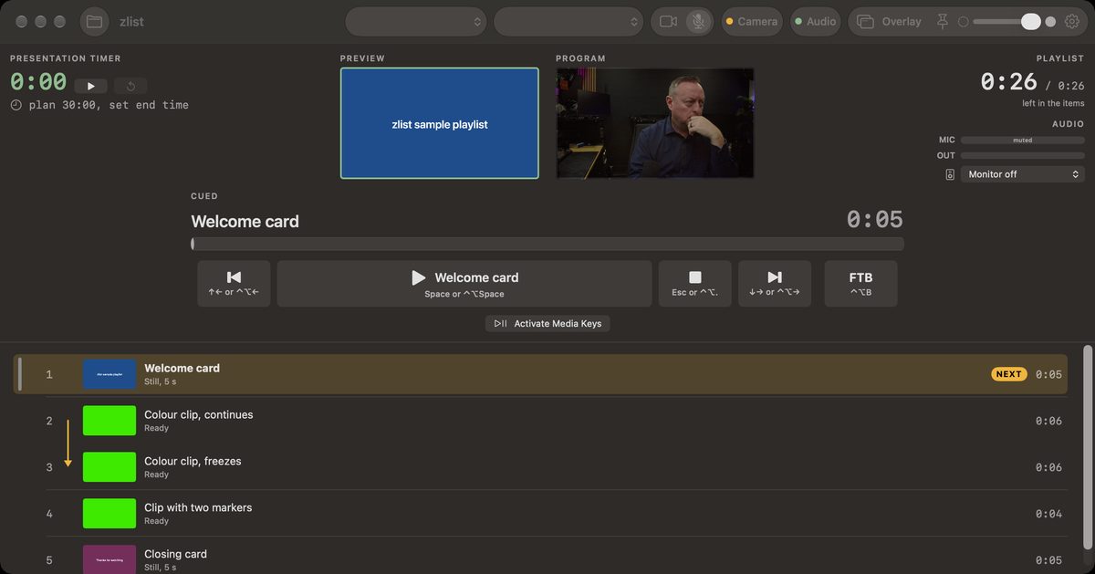This screenshot has height=574, width=1095.
Task: Start the presentation timer
Action: [91, 86]
